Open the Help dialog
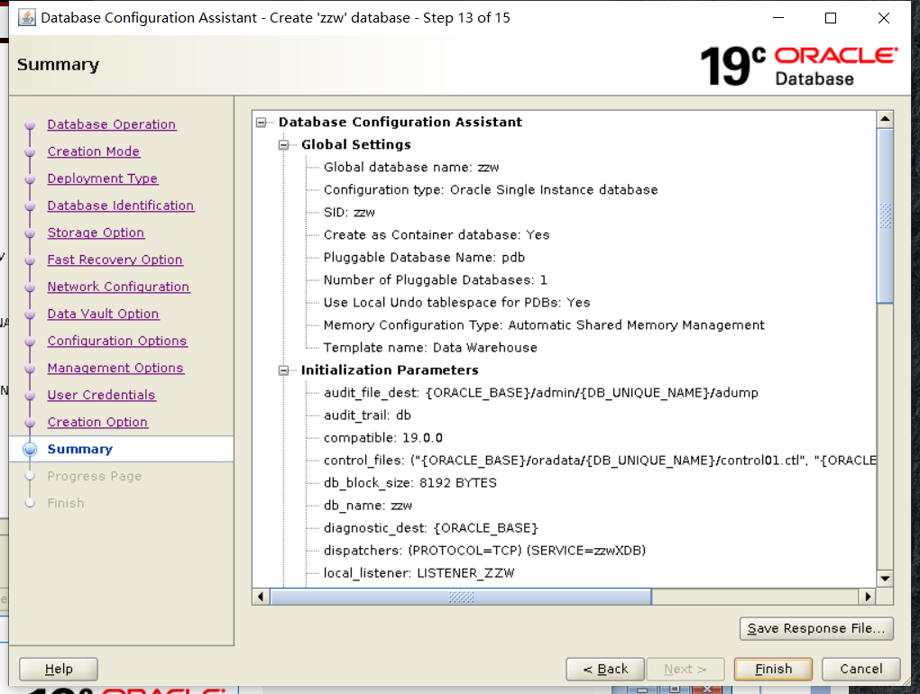 (58, 669)
